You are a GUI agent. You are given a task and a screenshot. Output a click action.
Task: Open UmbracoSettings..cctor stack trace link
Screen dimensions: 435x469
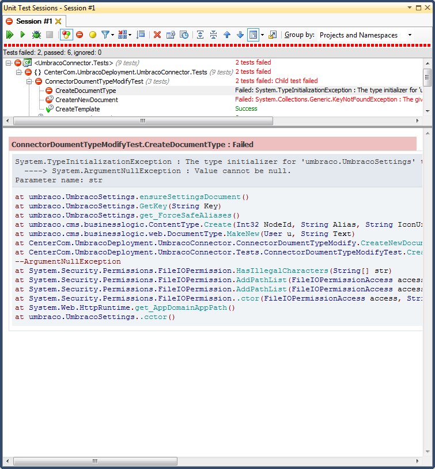[x=156, y=317]
